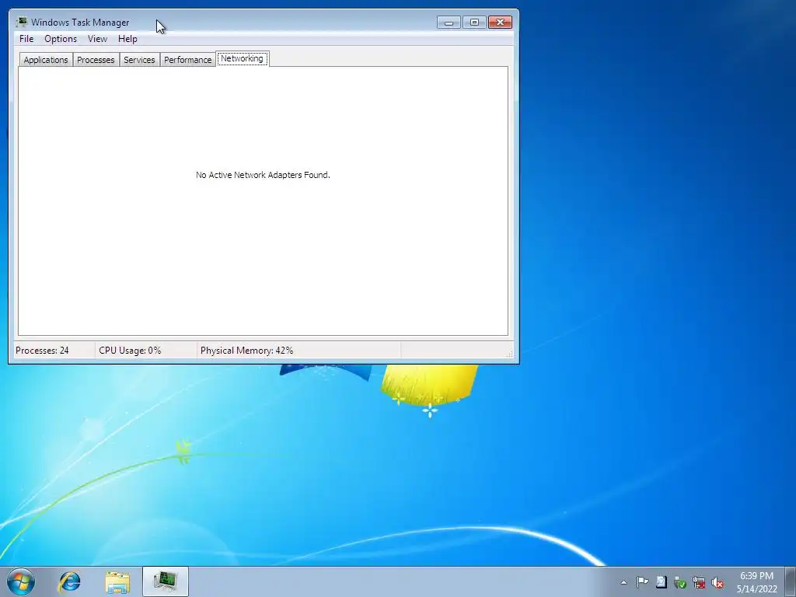Show hidden tray icons arrow
This screenshot has height=597, width=796.
(x=623, y=582)
